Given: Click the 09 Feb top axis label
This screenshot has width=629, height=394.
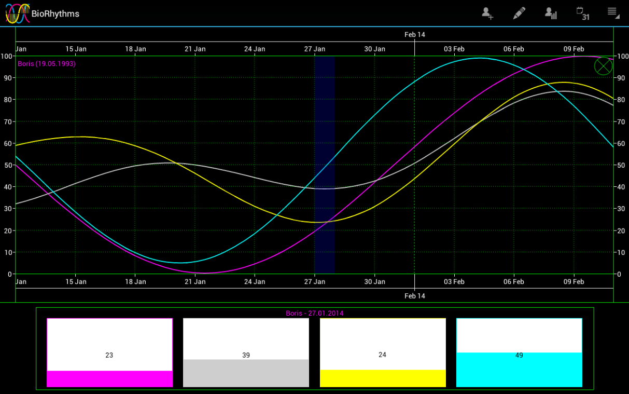Looking at the screenshot, I should click(x=574, y=49).
